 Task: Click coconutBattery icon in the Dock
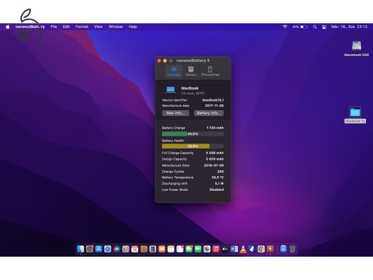tap(270, 249)
